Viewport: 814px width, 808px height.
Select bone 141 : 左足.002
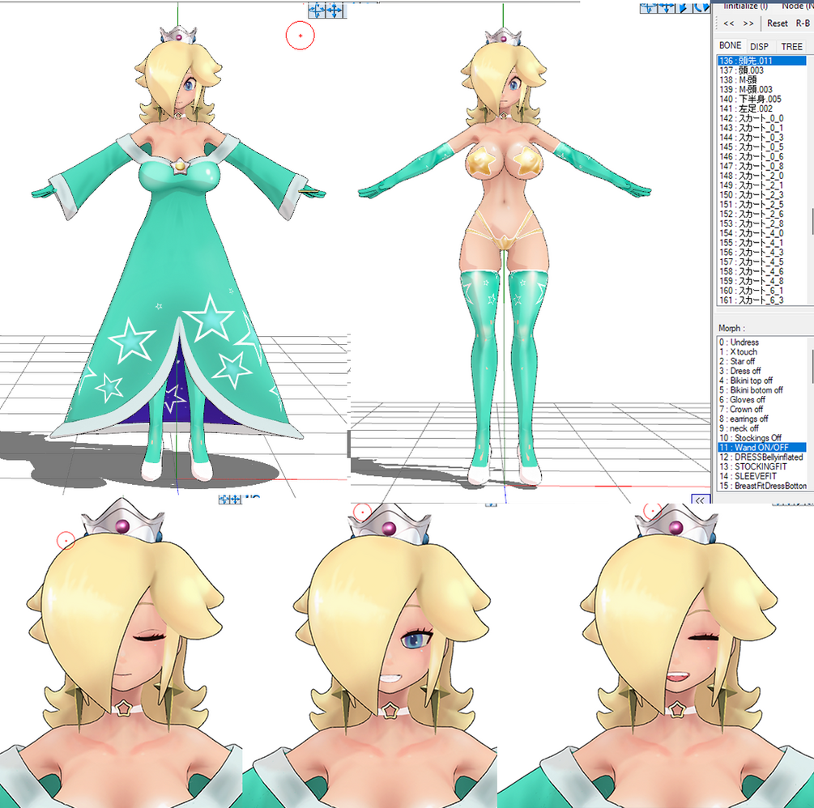761,108
